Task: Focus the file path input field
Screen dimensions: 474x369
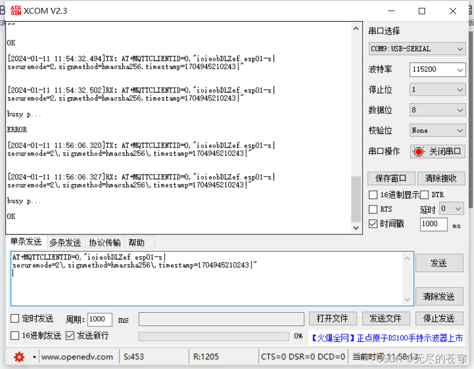Action: pyautogui.click(x=221, y=319)
